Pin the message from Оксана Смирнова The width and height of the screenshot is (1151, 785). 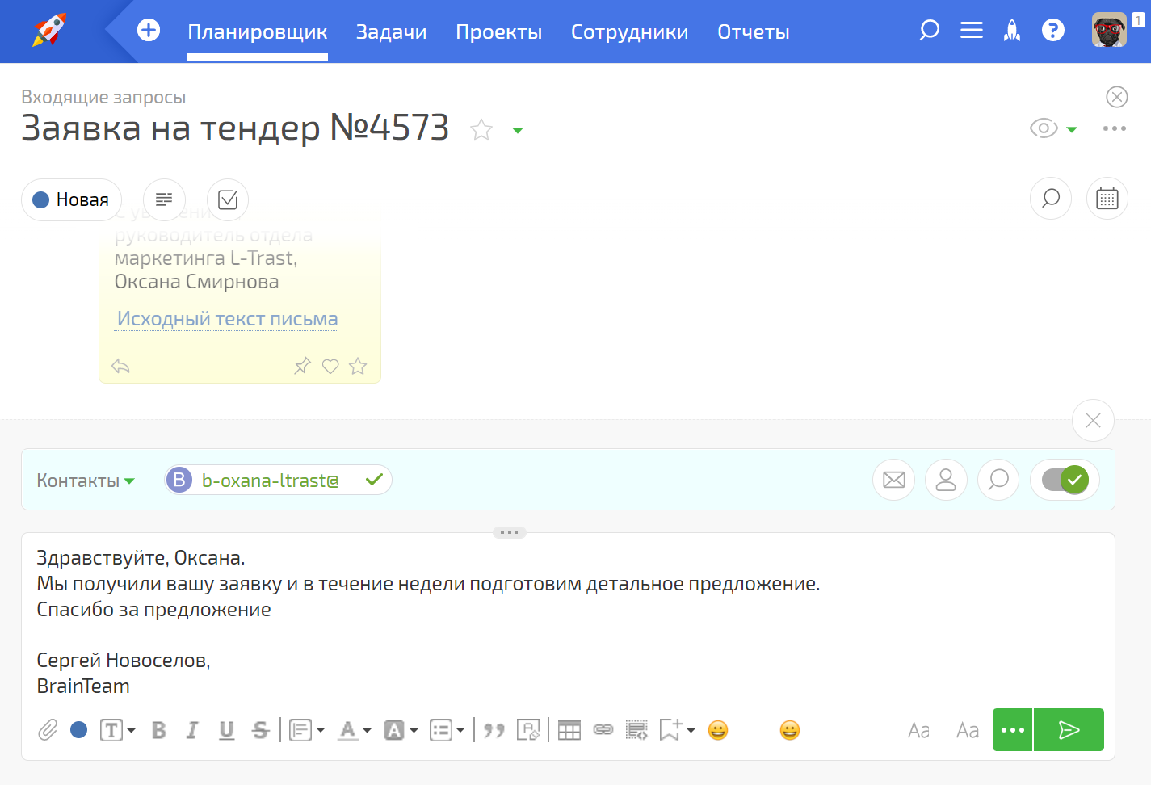point(302,367)
